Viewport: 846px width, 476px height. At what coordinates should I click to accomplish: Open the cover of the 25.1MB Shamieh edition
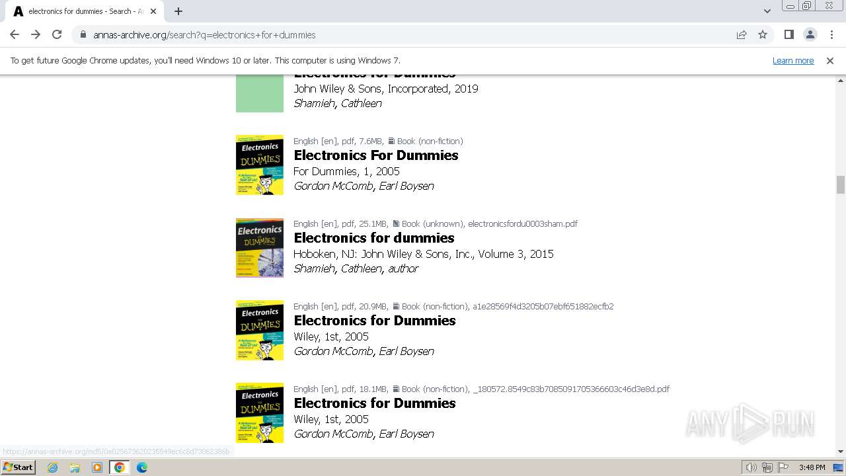[x=260, y=248]
